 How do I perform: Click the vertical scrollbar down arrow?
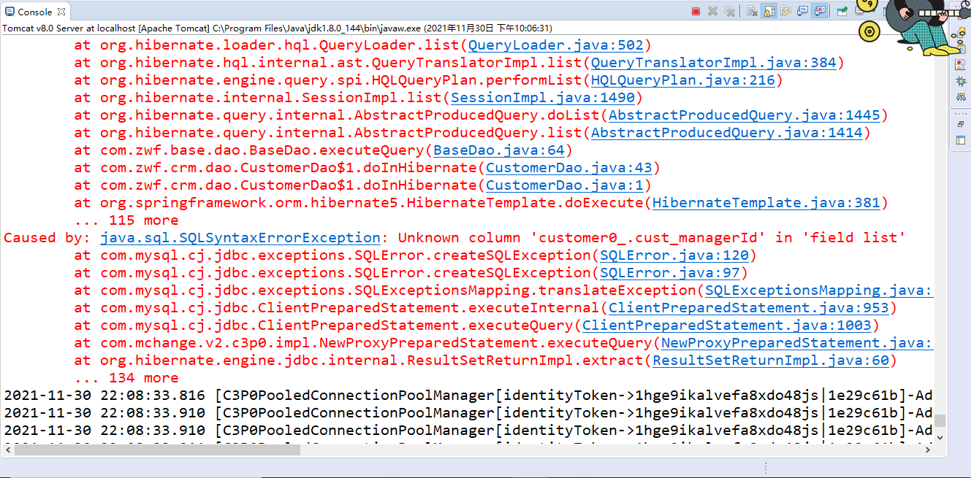point(940,437)
